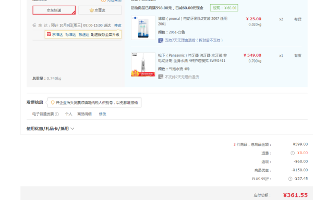Click the 标准达 link
This screenshot has height=200, width=313.
(70, 35)
